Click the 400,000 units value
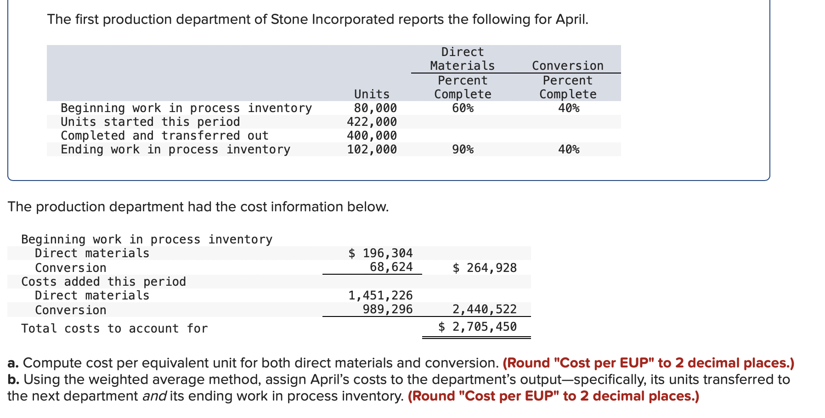 click(372, 136)
